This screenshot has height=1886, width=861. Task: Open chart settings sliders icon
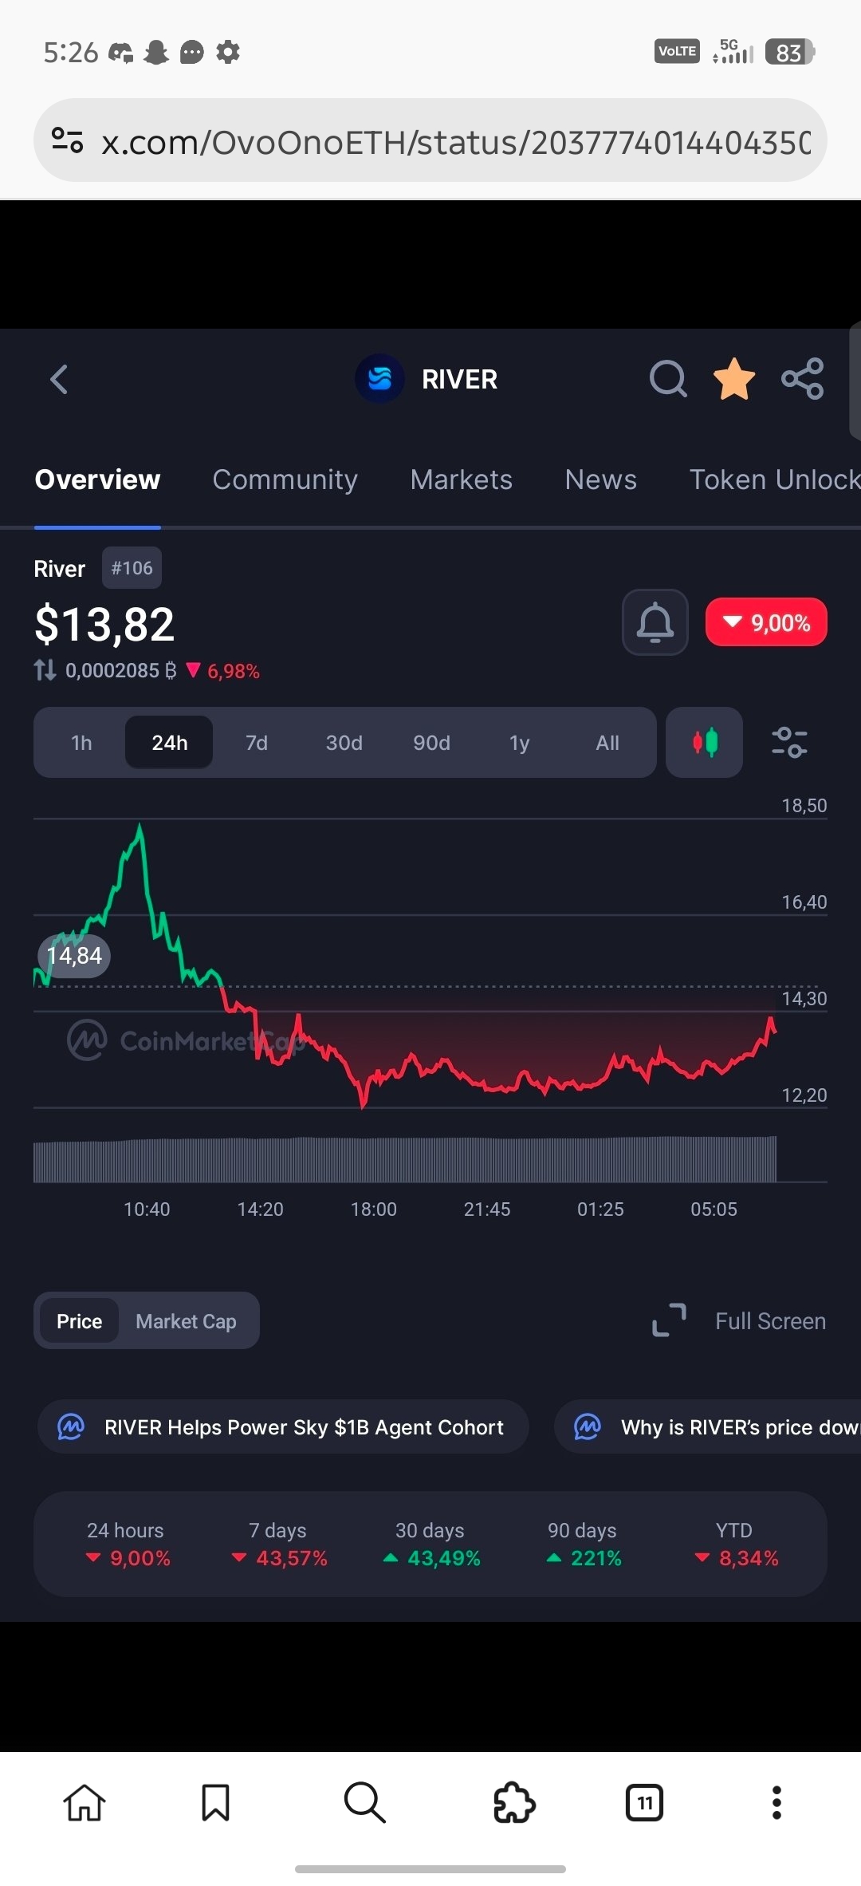point(789,743)
